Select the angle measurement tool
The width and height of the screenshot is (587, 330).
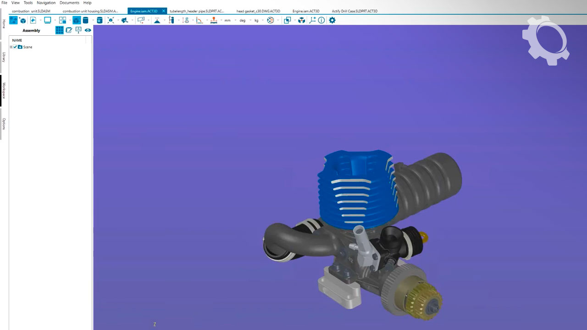199,20
